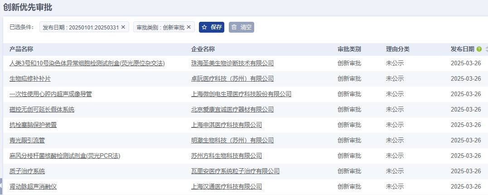The image size is (488, 195).
Task: Click the 清空 button
Action: coord(242,27)
